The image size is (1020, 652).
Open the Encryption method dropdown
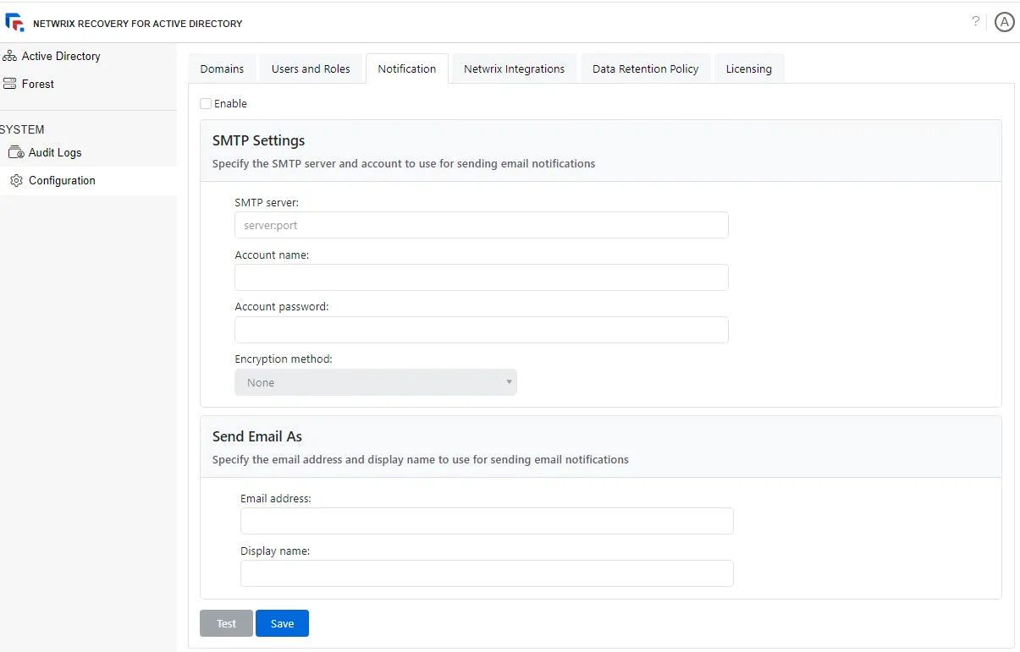376,382
